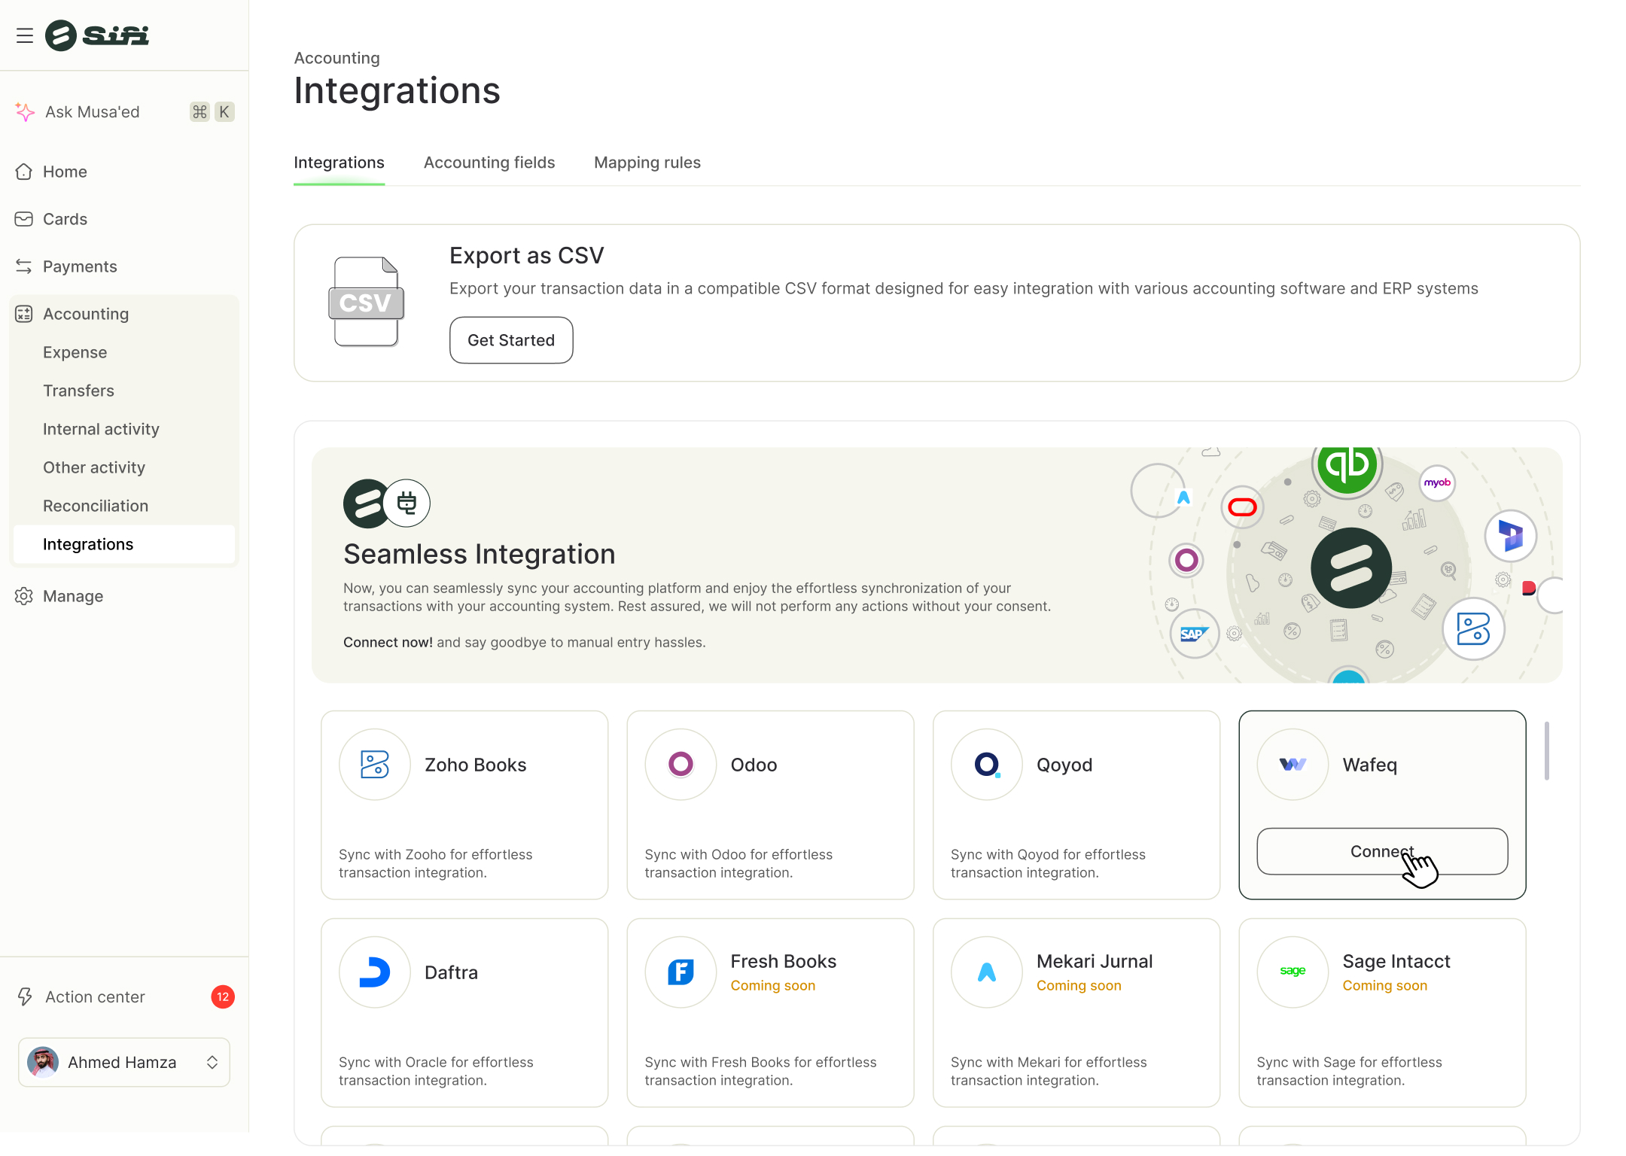Image resolution: width=1626 pixels, height=1156 pixels.
Task: Select the Qoyod integration card
Action: point(1076,805)
